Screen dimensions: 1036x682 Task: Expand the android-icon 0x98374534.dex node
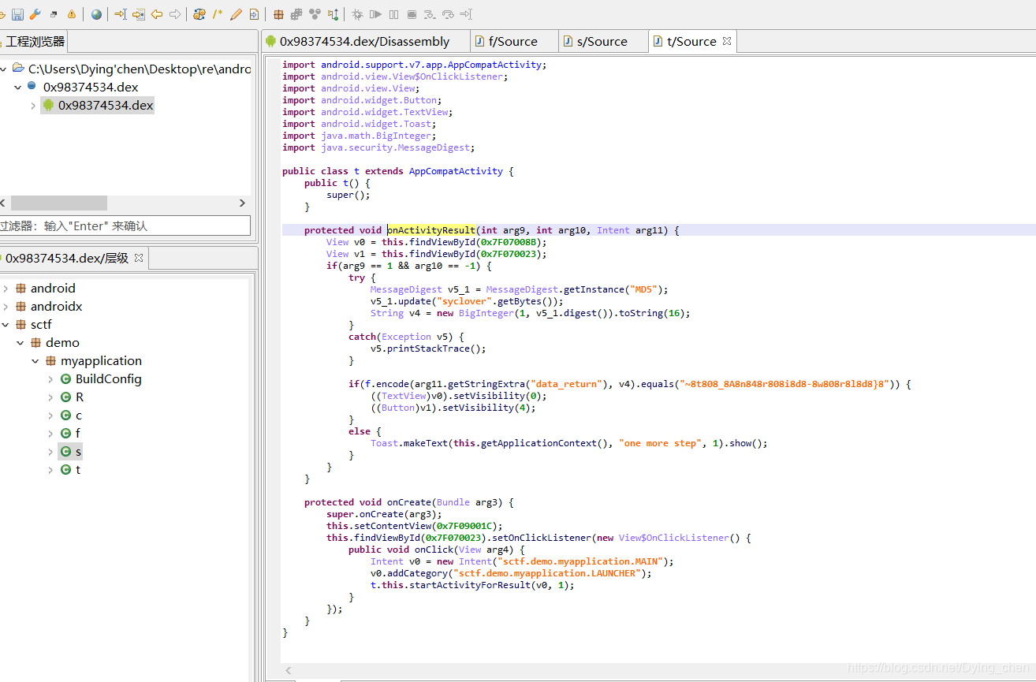[x=33, y=105]
